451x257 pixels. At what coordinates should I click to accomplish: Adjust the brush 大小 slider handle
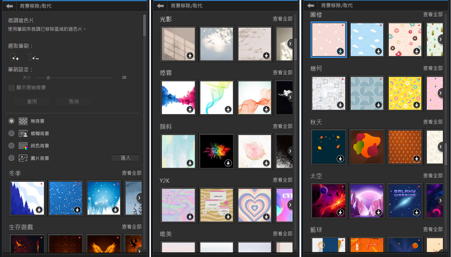click(x=48, y=78)
